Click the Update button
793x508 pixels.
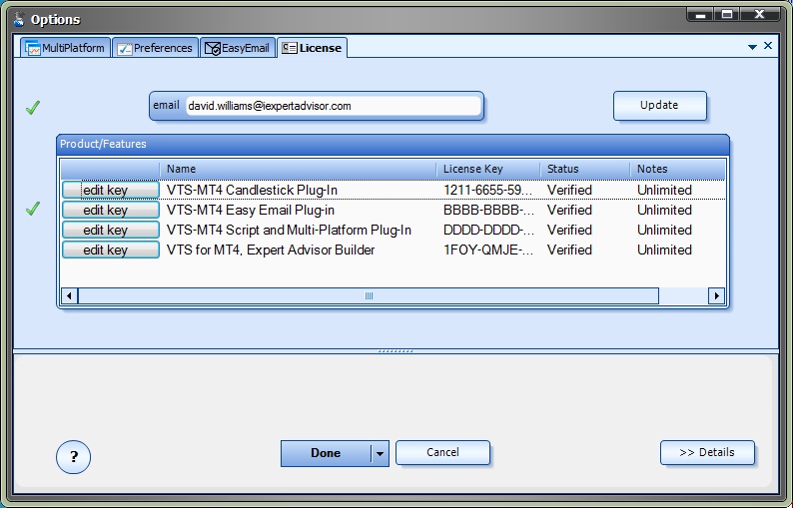(659, 105)
